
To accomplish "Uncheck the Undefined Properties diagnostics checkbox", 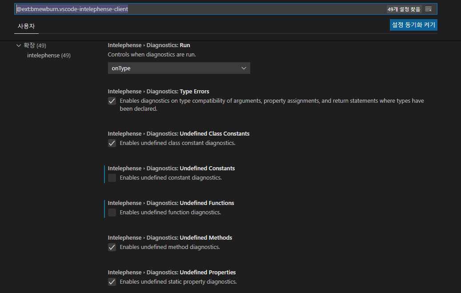I will point(112,282).
